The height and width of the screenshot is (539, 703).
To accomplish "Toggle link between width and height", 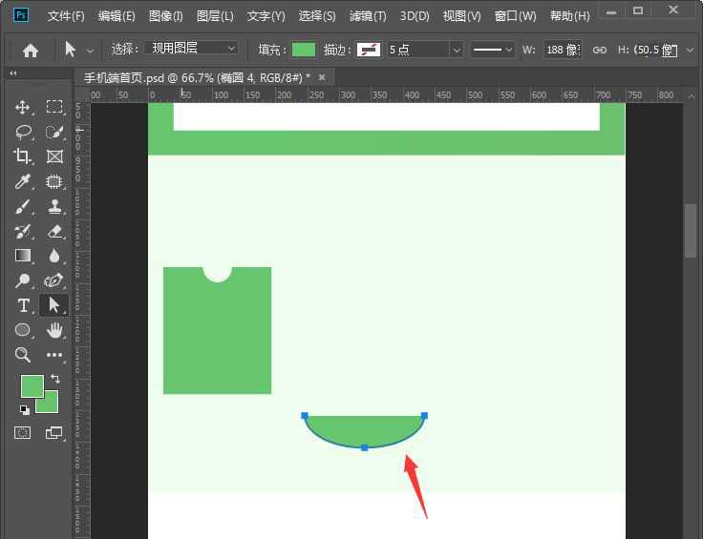I will coord(599,50).
